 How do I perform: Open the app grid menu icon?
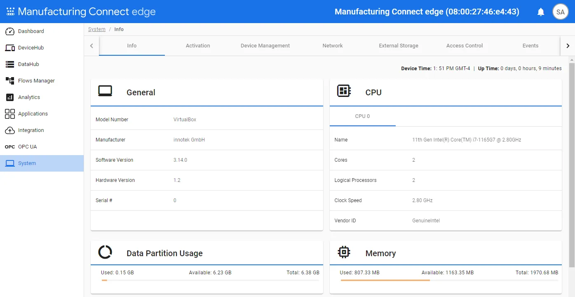coord(10,12)
